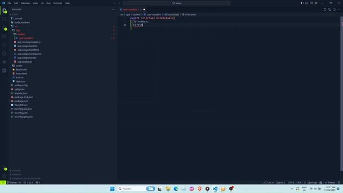
Task: Open main.ts file
Action: pyautogui.click(x=19, y=77)
